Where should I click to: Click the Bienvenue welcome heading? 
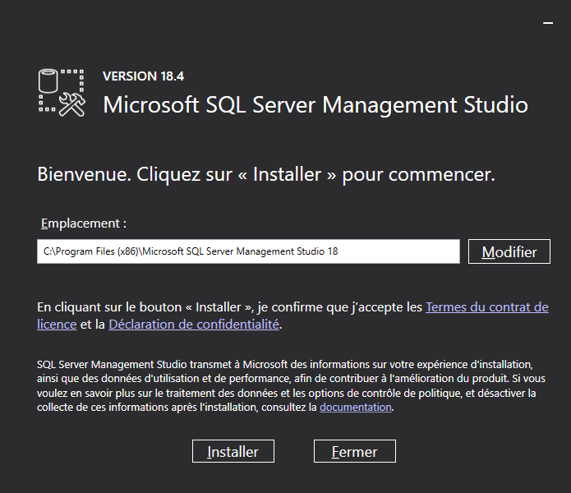click(x=266, y=174)
